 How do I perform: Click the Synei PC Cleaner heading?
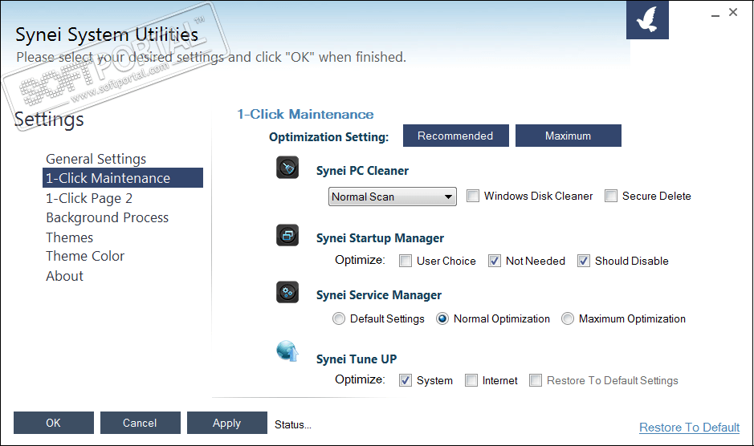pyautogui.click(x=363, y=171)
